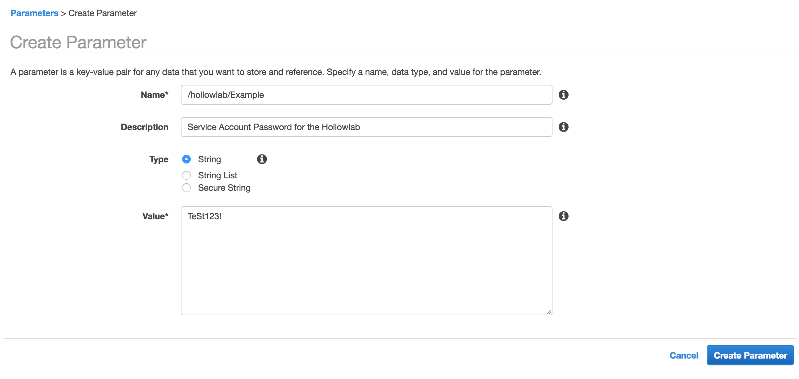Click inside the Value textarea with TeSt123!

366,260
